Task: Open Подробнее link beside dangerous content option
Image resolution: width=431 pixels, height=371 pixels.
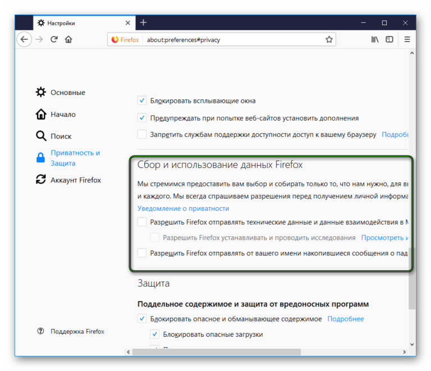Action: [x=346, y=319]
